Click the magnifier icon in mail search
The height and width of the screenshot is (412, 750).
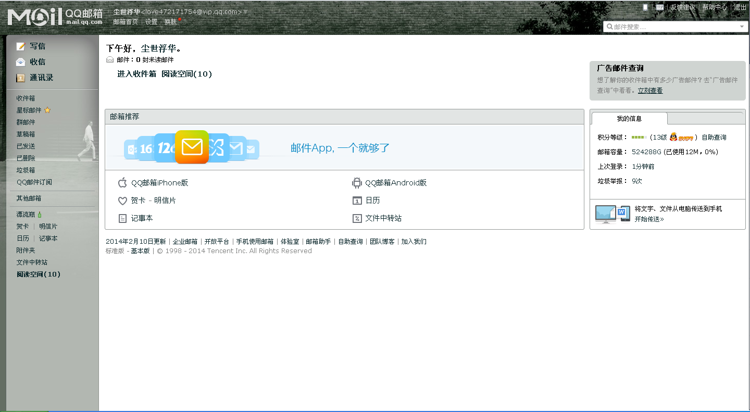click(x=609, y=27)
